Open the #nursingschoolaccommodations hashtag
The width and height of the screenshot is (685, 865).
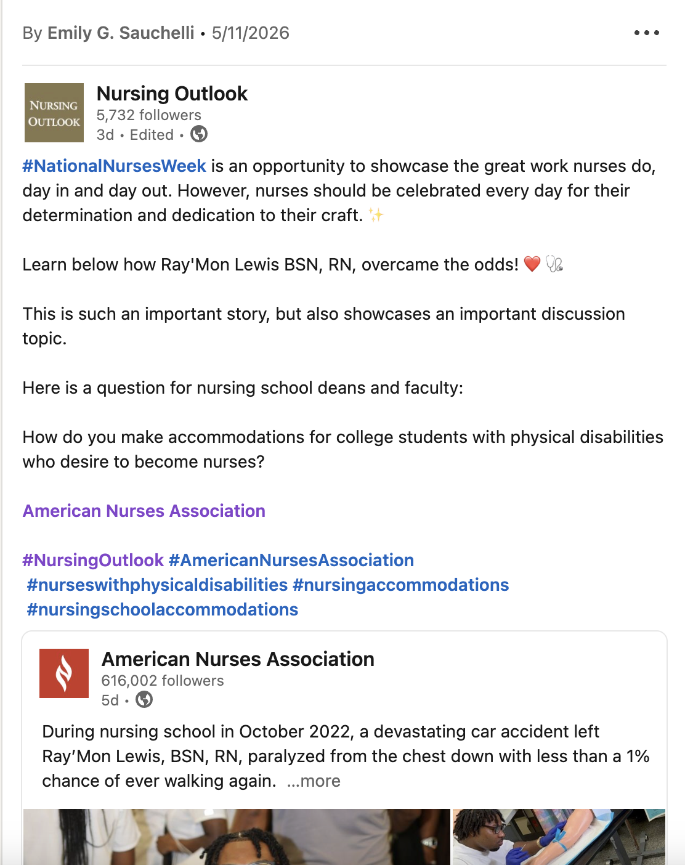(163, 609)
